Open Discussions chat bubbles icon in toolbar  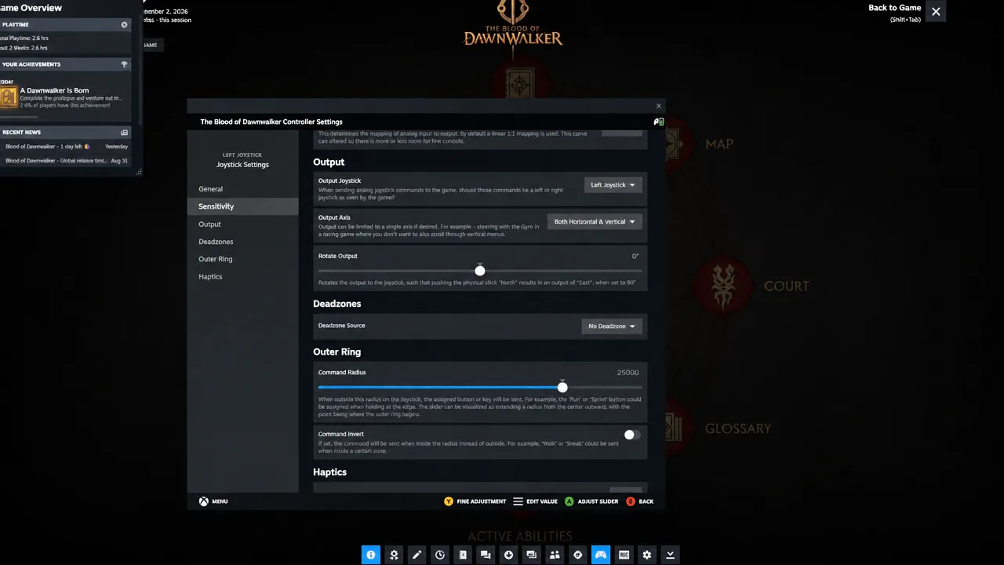[x=486, y=555]
